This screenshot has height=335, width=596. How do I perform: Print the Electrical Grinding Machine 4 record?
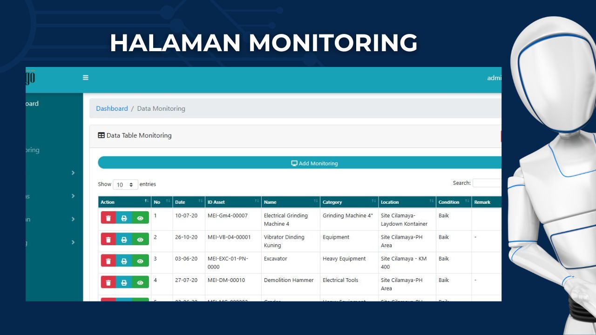pyautogui.click(x=124, y=218)
